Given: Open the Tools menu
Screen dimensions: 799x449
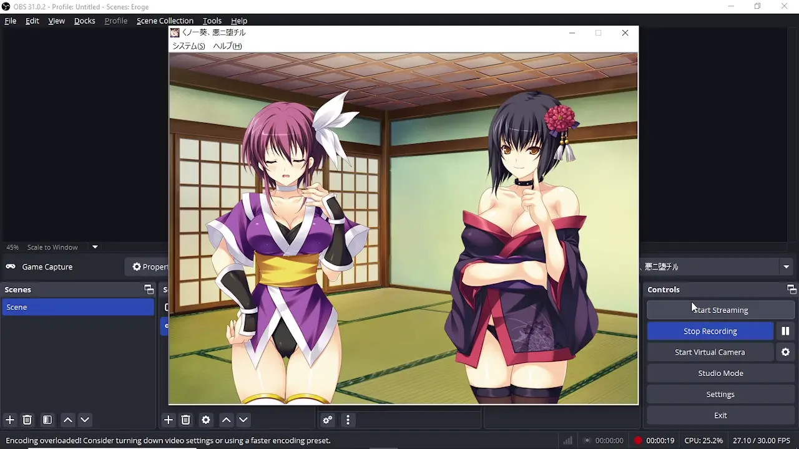Looking at the screenshot, I should tap(212, 21).
